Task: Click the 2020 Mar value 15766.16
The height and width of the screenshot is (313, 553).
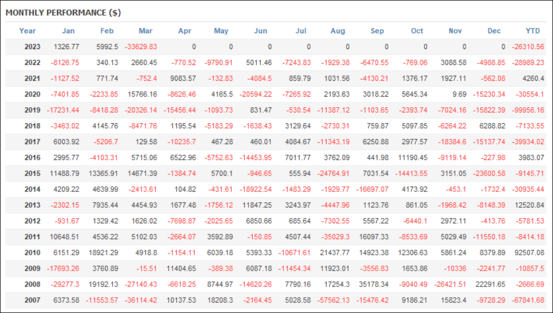Action: click(x=144, y=94)
